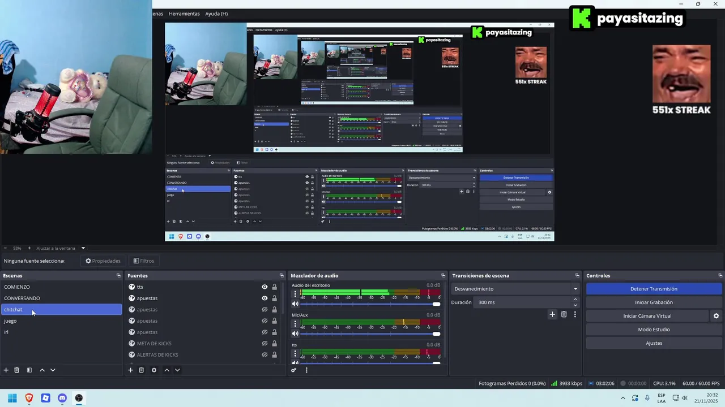The height and width of the screenshot is (407, 725).
Task: Open Discord from taskbar
Action: 62,398
